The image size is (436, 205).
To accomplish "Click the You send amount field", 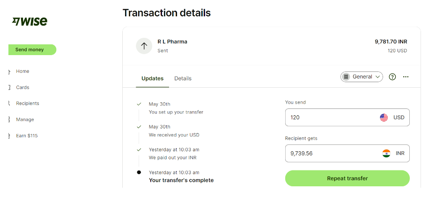I will (x=347, y=117).
